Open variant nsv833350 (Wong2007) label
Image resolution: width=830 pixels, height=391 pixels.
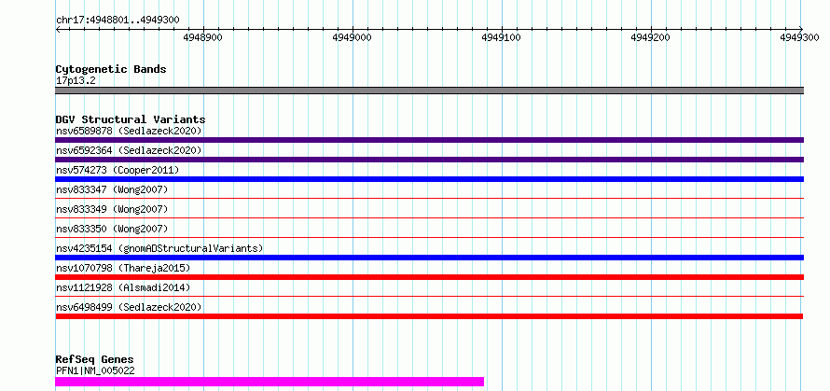click(x=112, y=229)
